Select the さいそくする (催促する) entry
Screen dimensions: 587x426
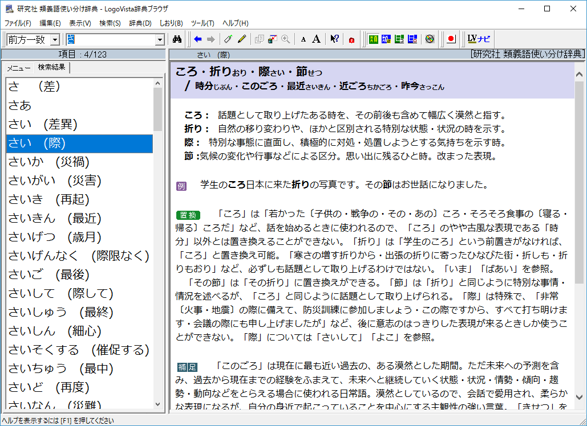point(79,350)
